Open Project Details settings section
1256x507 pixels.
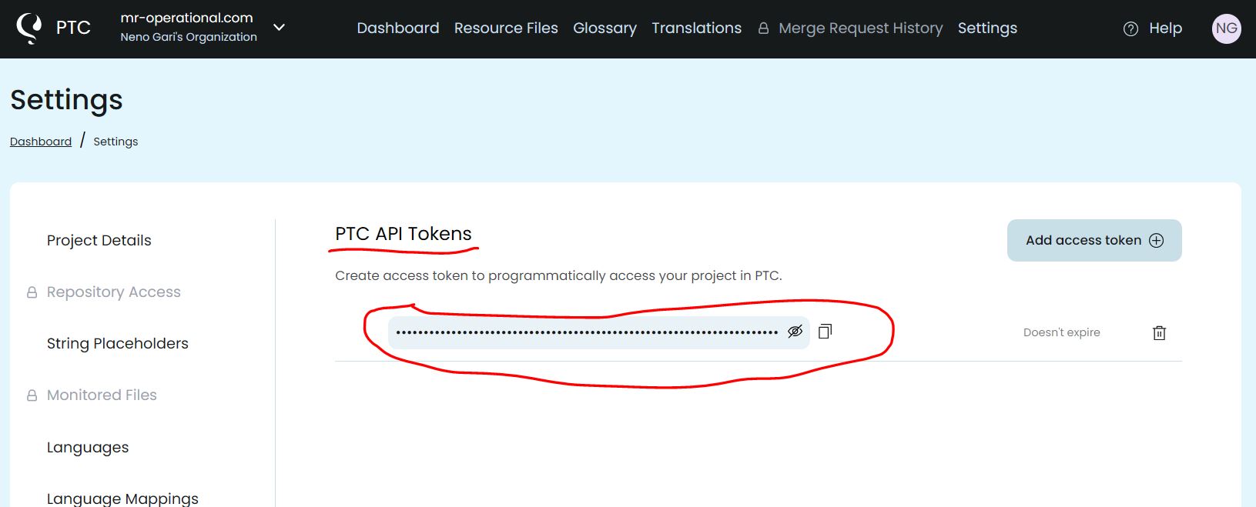pos(99,240)
